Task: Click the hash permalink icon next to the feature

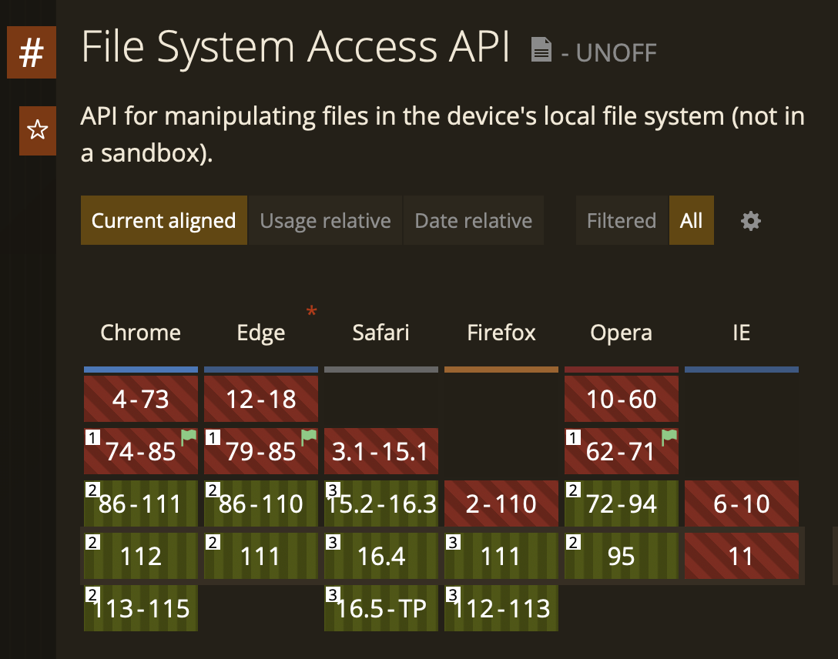Action: 32,54
